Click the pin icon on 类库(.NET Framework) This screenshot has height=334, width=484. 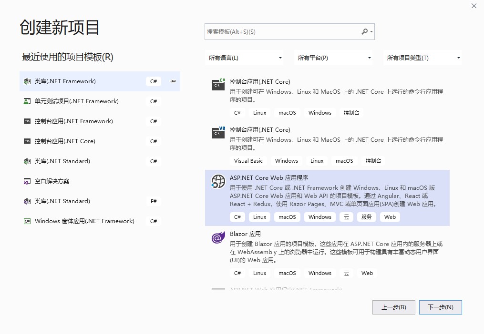click(173, 81)
